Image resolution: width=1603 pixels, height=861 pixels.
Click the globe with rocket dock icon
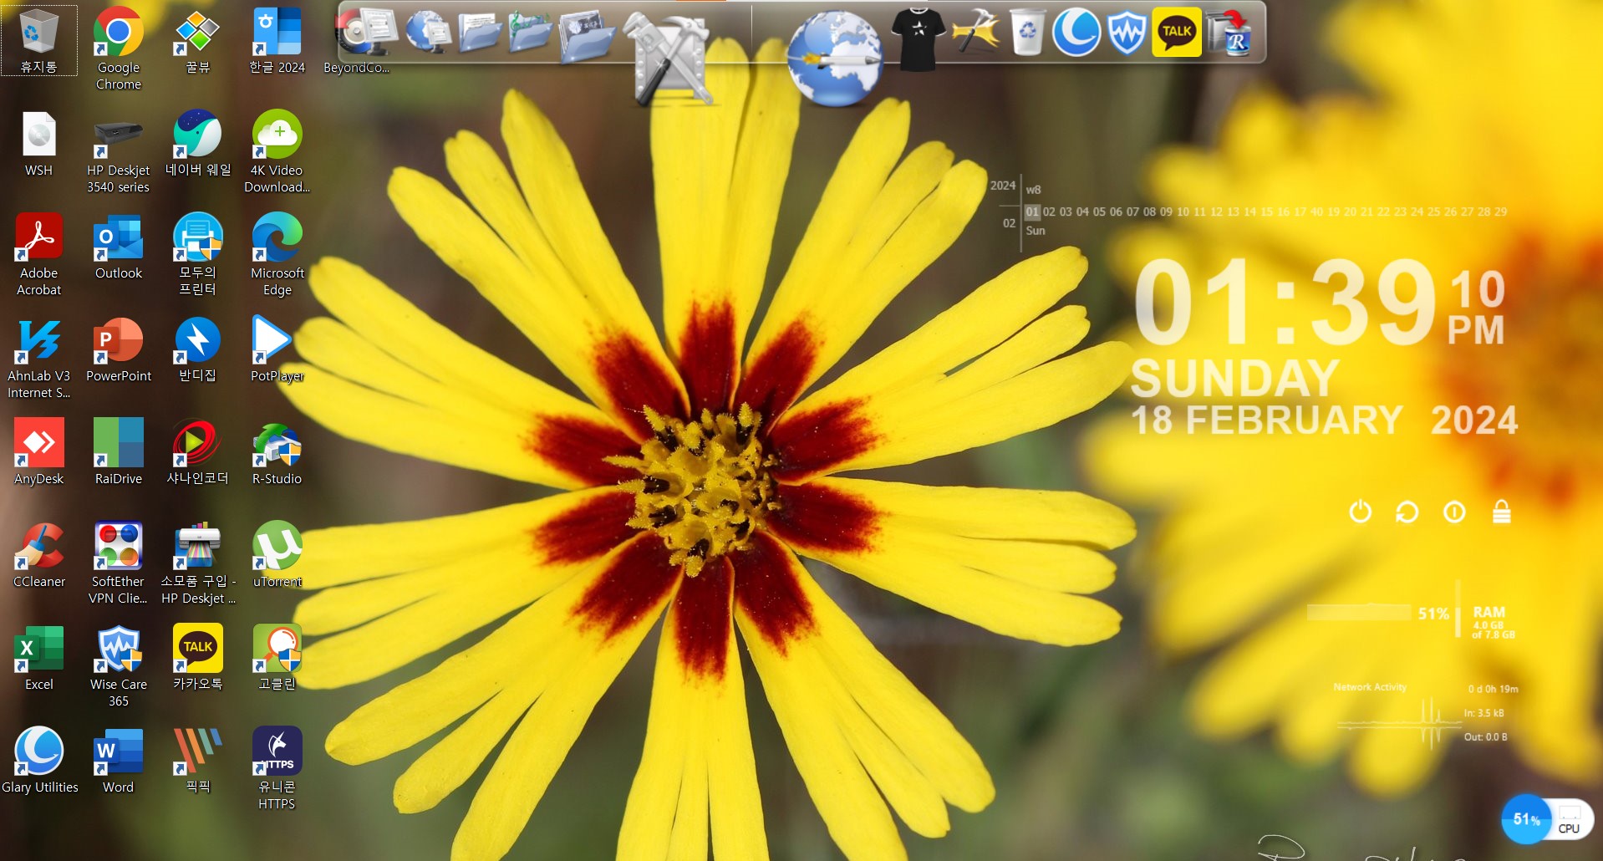[834, 59]
